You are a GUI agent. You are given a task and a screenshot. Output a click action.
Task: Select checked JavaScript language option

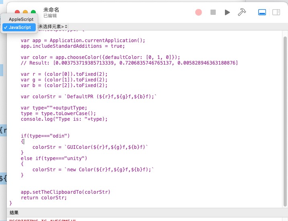pos(19,27)
